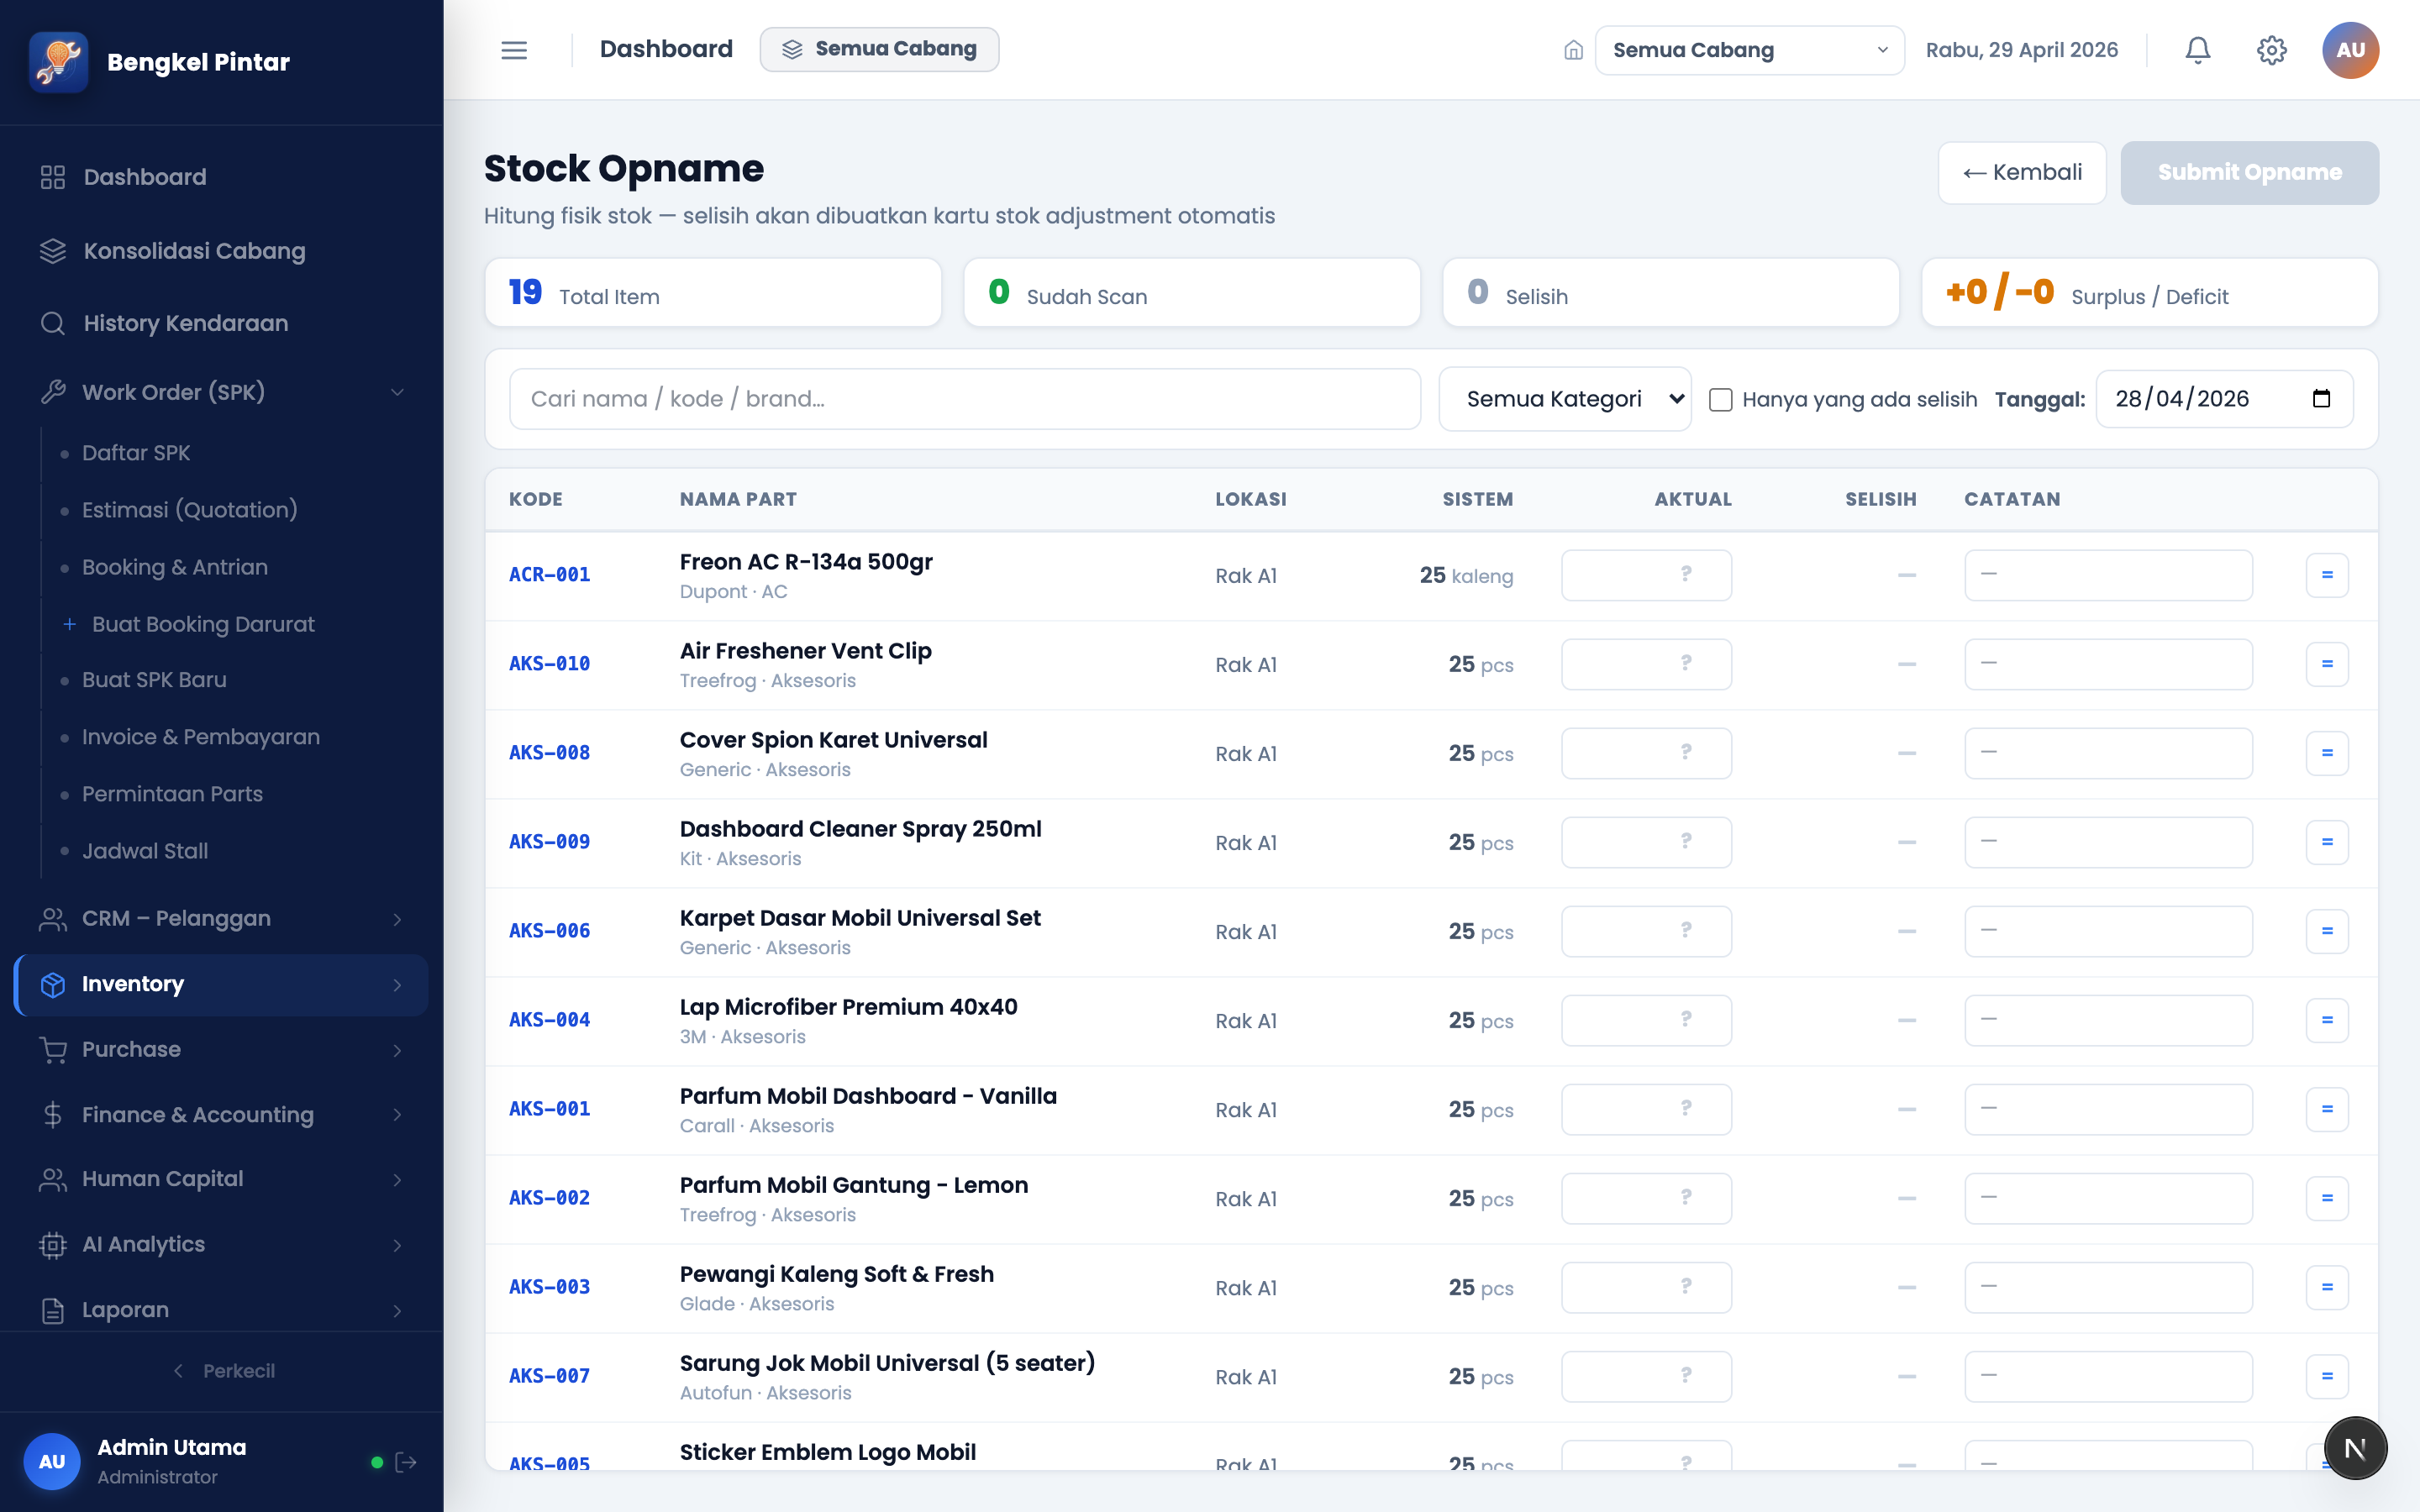Viewport: 2420px width, 1512px height.
Task: Click the round N badge in the bottom corner
Action: tap(2355, 1448)
